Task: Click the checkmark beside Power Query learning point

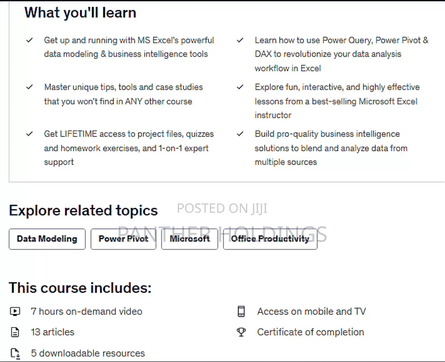Action: [x=240, y=40]
